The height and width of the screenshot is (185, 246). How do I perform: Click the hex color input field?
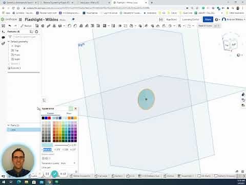[x=47, y=150]
